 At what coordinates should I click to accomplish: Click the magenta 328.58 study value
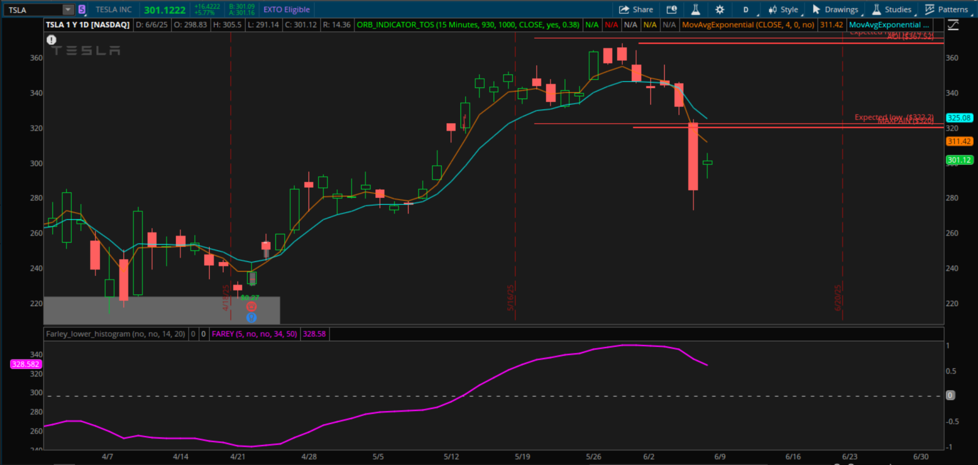pyautogui.click(x=315, y=334)
